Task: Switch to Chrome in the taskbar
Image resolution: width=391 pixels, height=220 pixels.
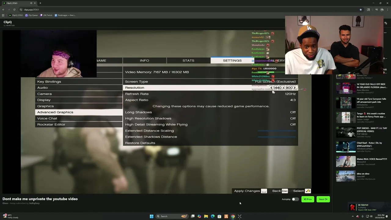Action: click(233, 216)
